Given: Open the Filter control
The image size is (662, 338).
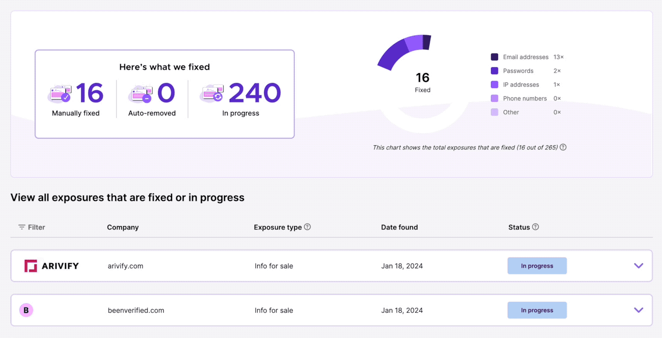Looking at the screenshot, I should click(32, 227).
